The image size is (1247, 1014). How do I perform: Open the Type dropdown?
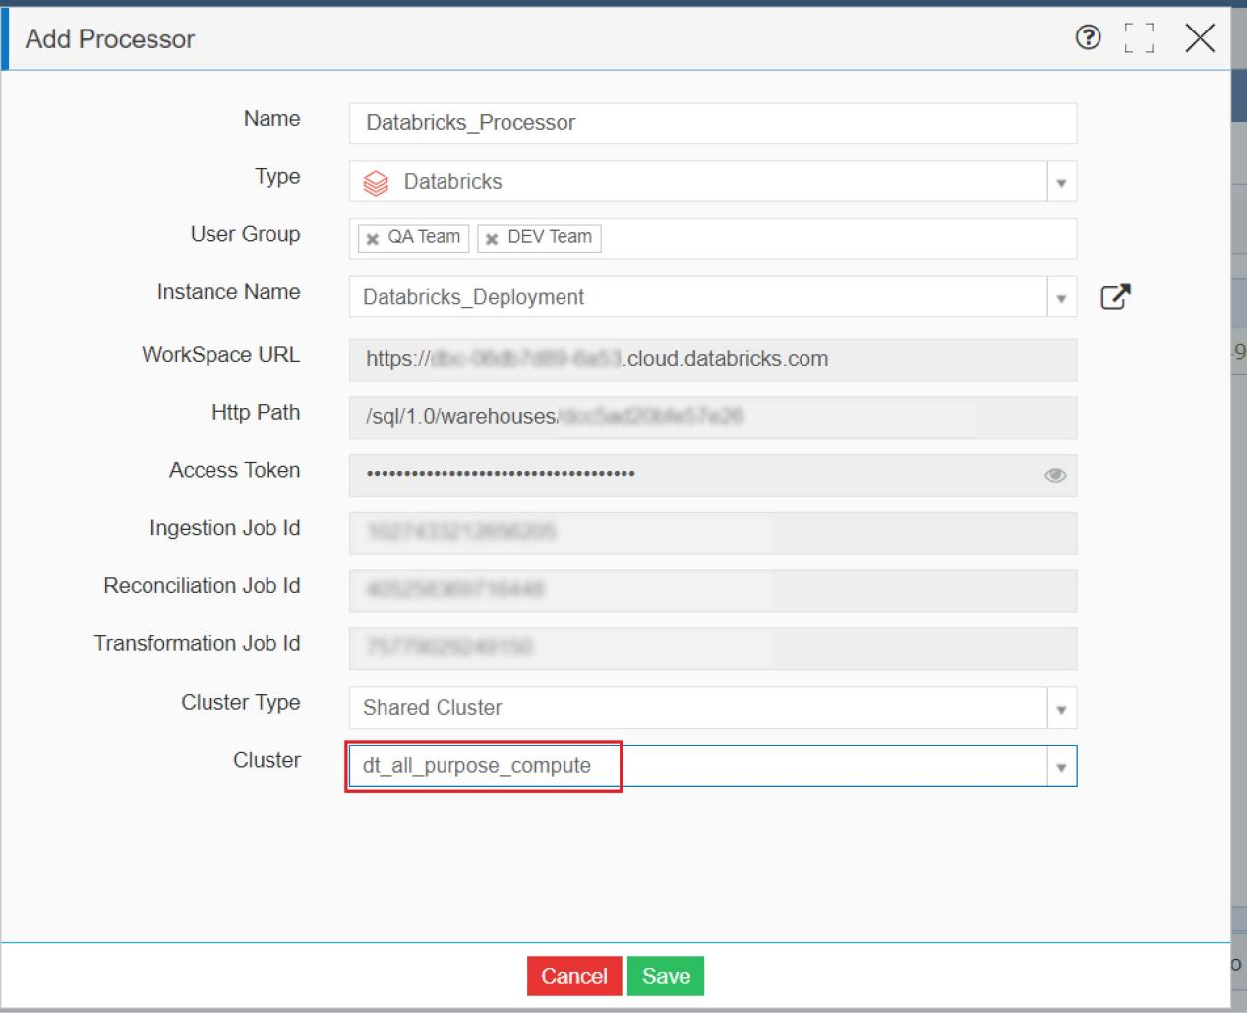(1061, 181)
